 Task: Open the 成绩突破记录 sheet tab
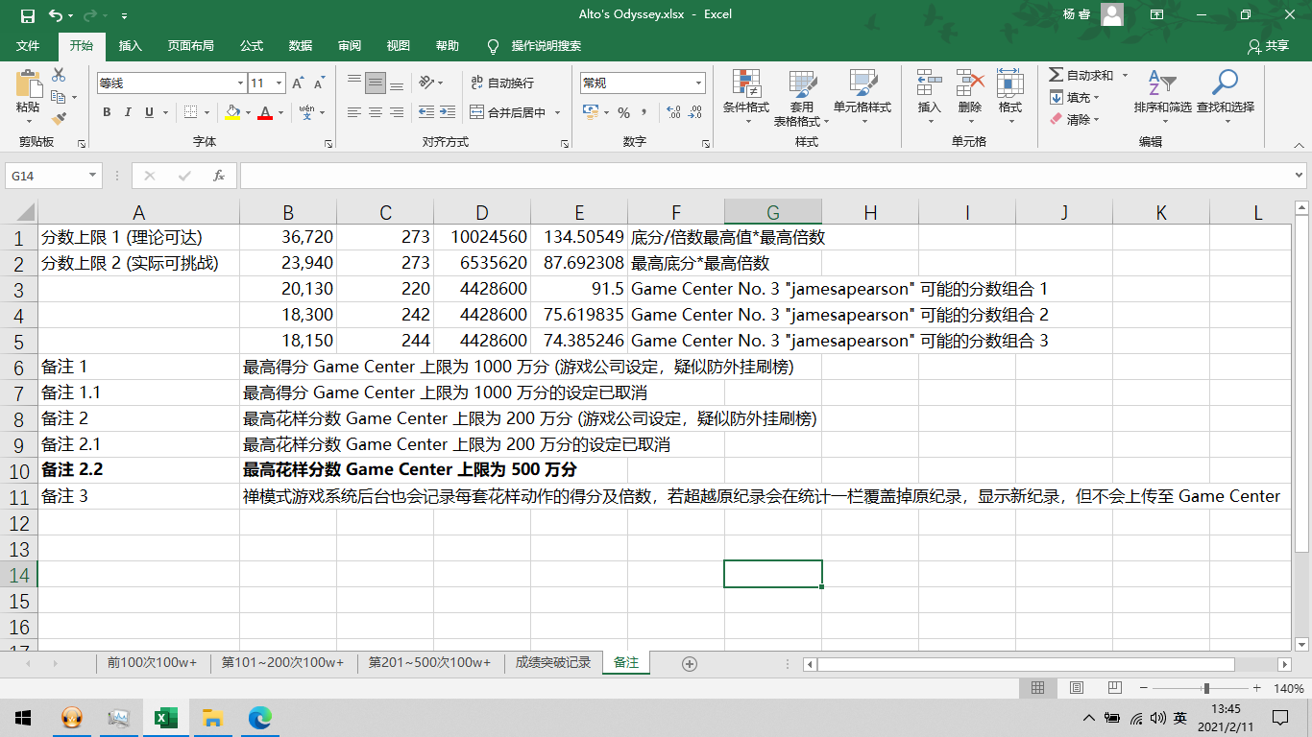tap(552, 662)
